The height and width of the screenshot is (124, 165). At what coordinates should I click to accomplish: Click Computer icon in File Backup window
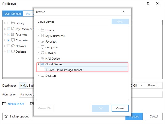click(x=13, y=40)
